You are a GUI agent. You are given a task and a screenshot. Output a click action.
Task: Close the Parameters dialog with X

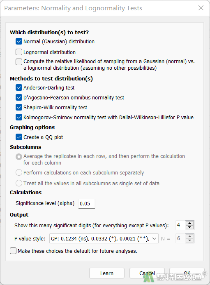[201, 8]
